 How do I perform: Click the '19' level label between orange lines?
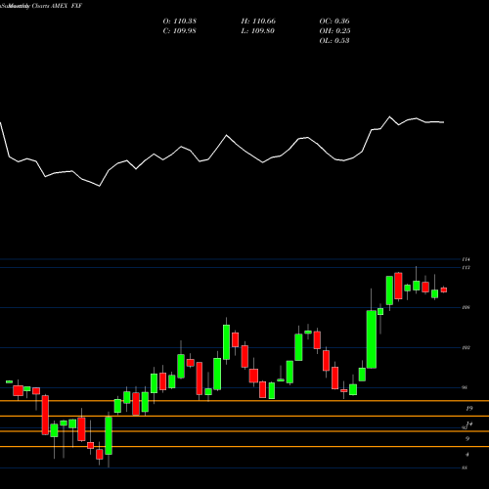[469, 409]
